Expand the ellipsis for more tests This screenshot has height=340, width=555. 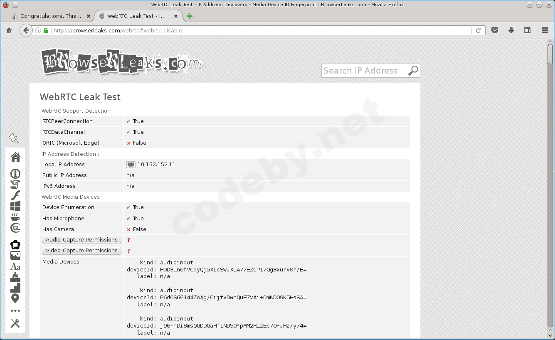coord(15,310)
